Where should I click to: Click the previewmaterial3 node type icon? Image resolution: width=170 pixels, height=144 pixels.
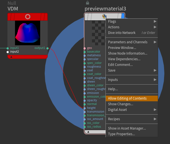(x=104, y=16)
